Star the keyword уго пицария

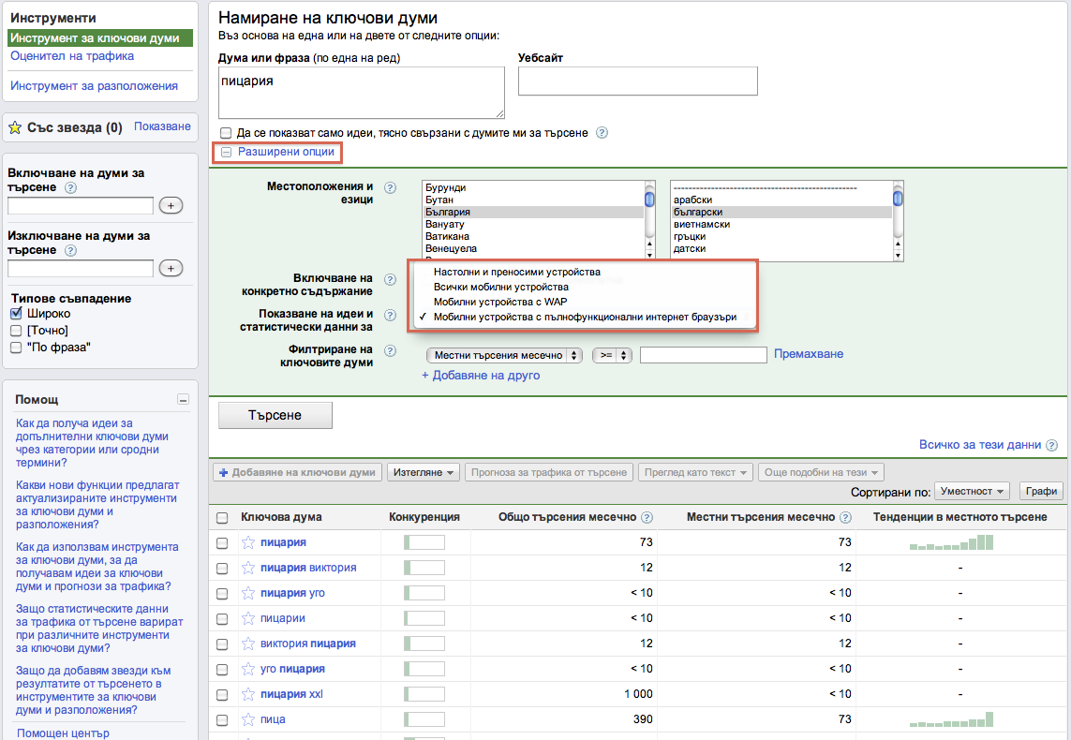(x=248, y=668)
